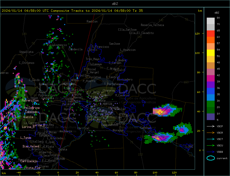Select the yellow 51 dBZ color swatch
Screen dimensions: 230x176
[x=211, y=53]
